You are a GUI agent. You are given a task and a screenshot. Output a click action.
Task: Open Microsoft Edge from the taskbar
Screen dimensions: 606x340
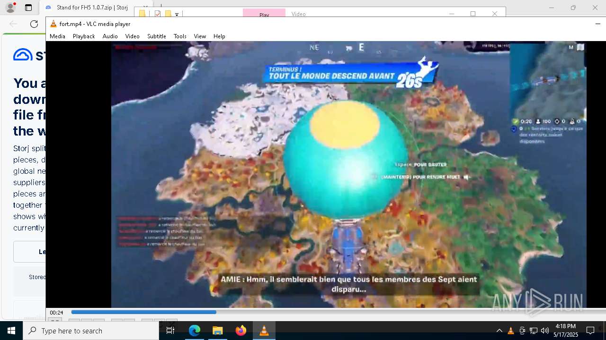(x=195, y=331)
